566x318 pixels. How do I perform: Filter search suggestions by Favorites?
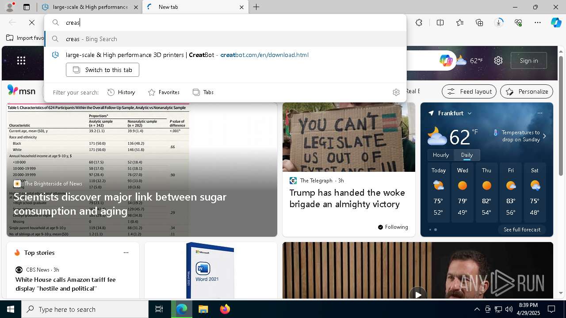[164, 92]
